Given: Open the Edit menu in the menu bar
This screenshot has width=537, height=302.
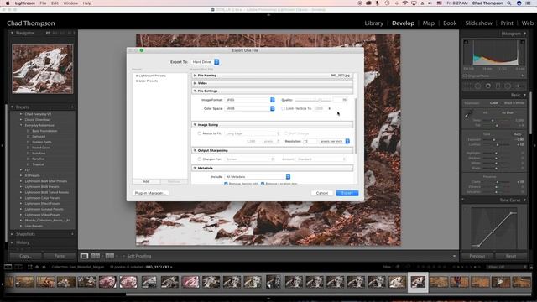Looking at the screenshot, I should click(x=55, y=3).
